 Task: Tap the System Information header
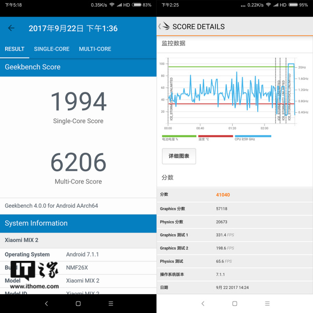click(78, 223)
